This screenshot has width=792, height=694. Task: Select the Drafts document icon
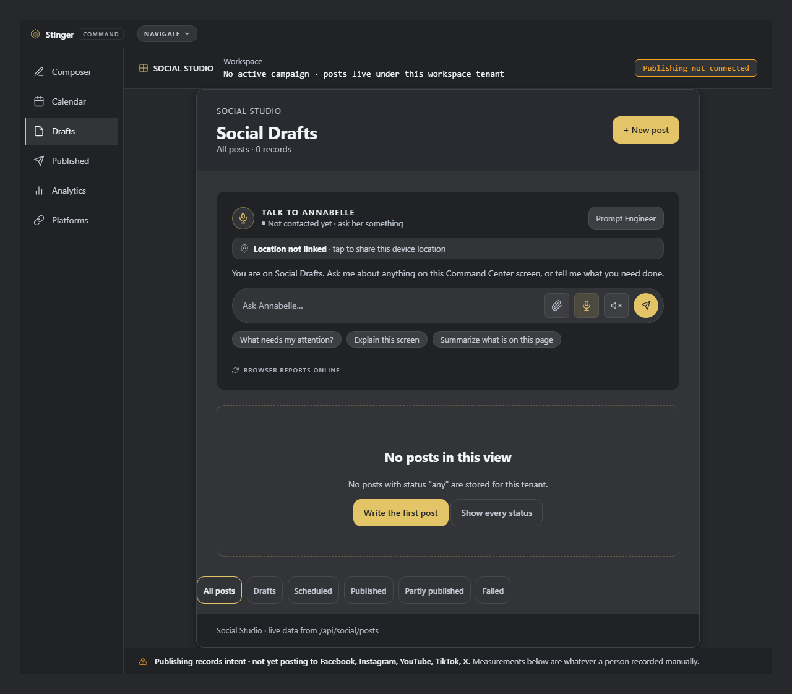click(x=39, y=131)
